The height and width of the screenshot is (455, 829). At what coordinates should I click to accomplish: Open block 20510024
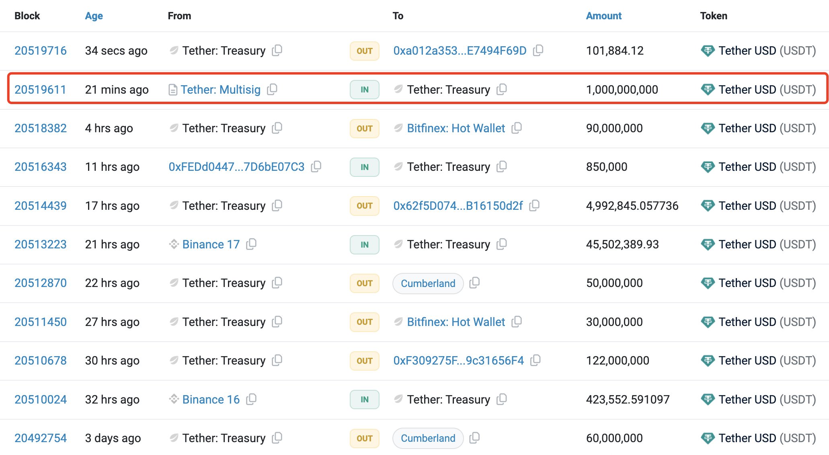[x=41, y=400]
